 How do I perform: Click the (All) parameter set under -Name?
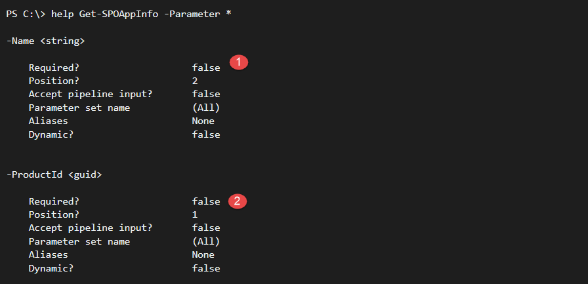[x=206, y=108]
